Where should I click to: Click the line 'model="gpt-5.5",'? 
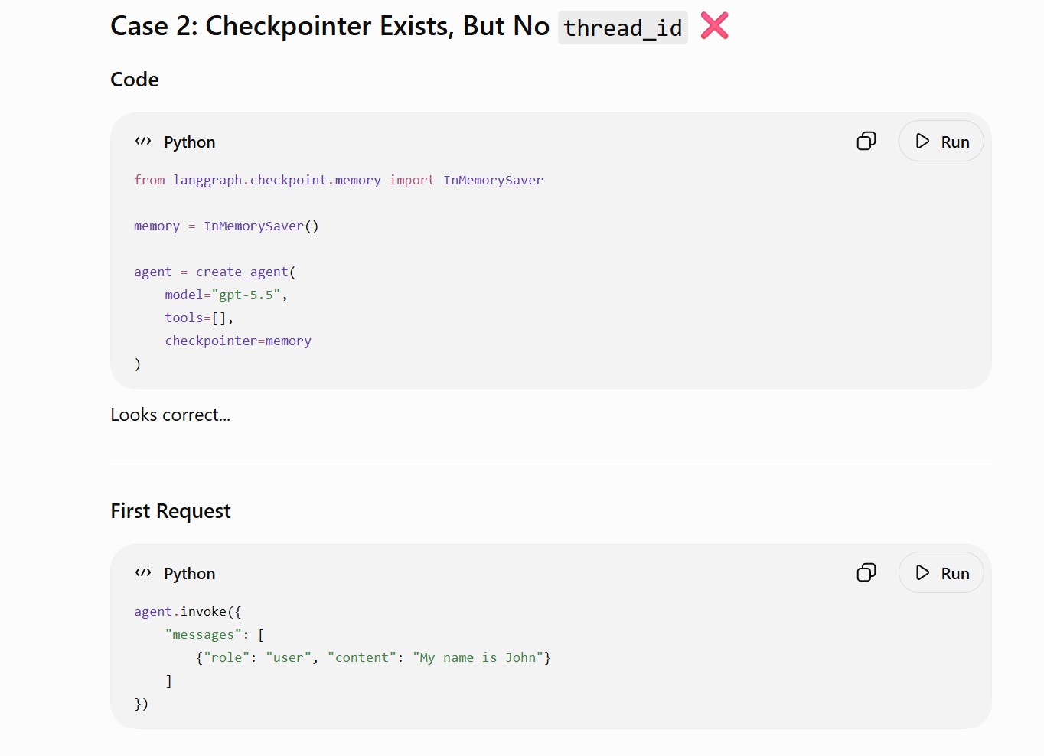click(227, 295)
